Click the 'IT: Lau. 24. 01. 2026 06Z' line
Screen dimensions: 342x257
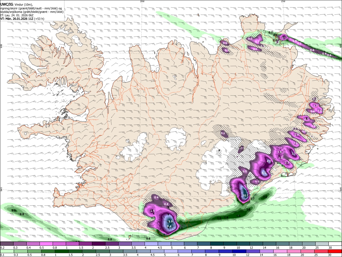click(17, 15)
